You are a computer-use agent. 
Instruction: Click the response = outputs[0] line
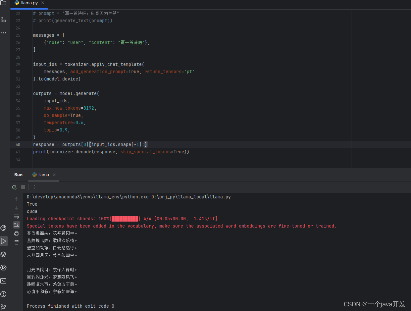[x=90, y=144]
